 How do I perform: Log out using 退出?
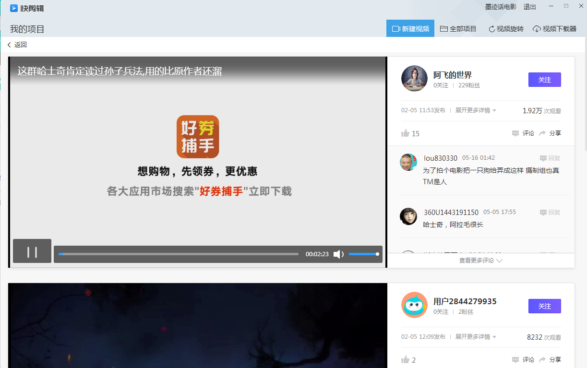(530, 7)
